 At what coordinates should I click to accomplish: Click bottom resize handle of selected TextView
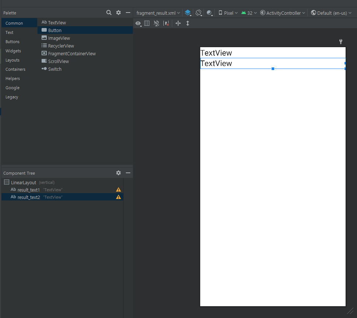[x=273, y=69]
